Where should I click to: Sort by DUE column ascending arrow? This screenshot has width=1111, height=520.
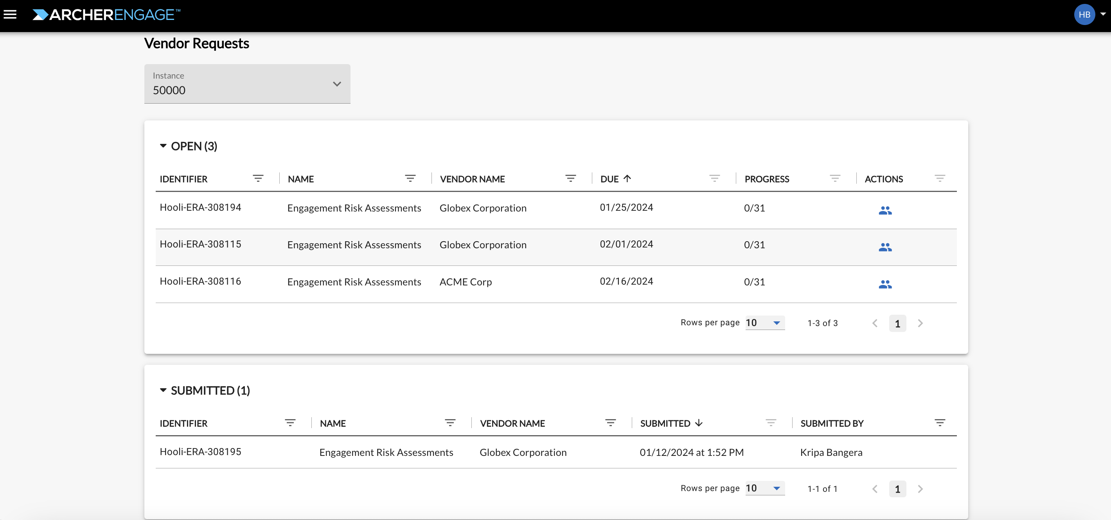627,179
